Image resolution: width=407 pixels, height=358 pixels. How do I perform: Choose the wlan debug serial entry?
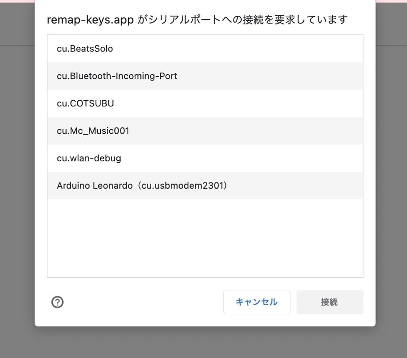click(205, 158)
